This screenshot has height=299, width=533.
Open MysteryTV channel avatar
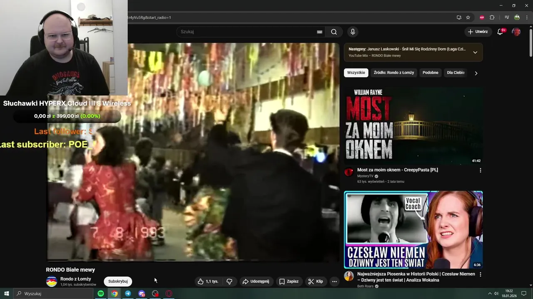tap(349, 172)
